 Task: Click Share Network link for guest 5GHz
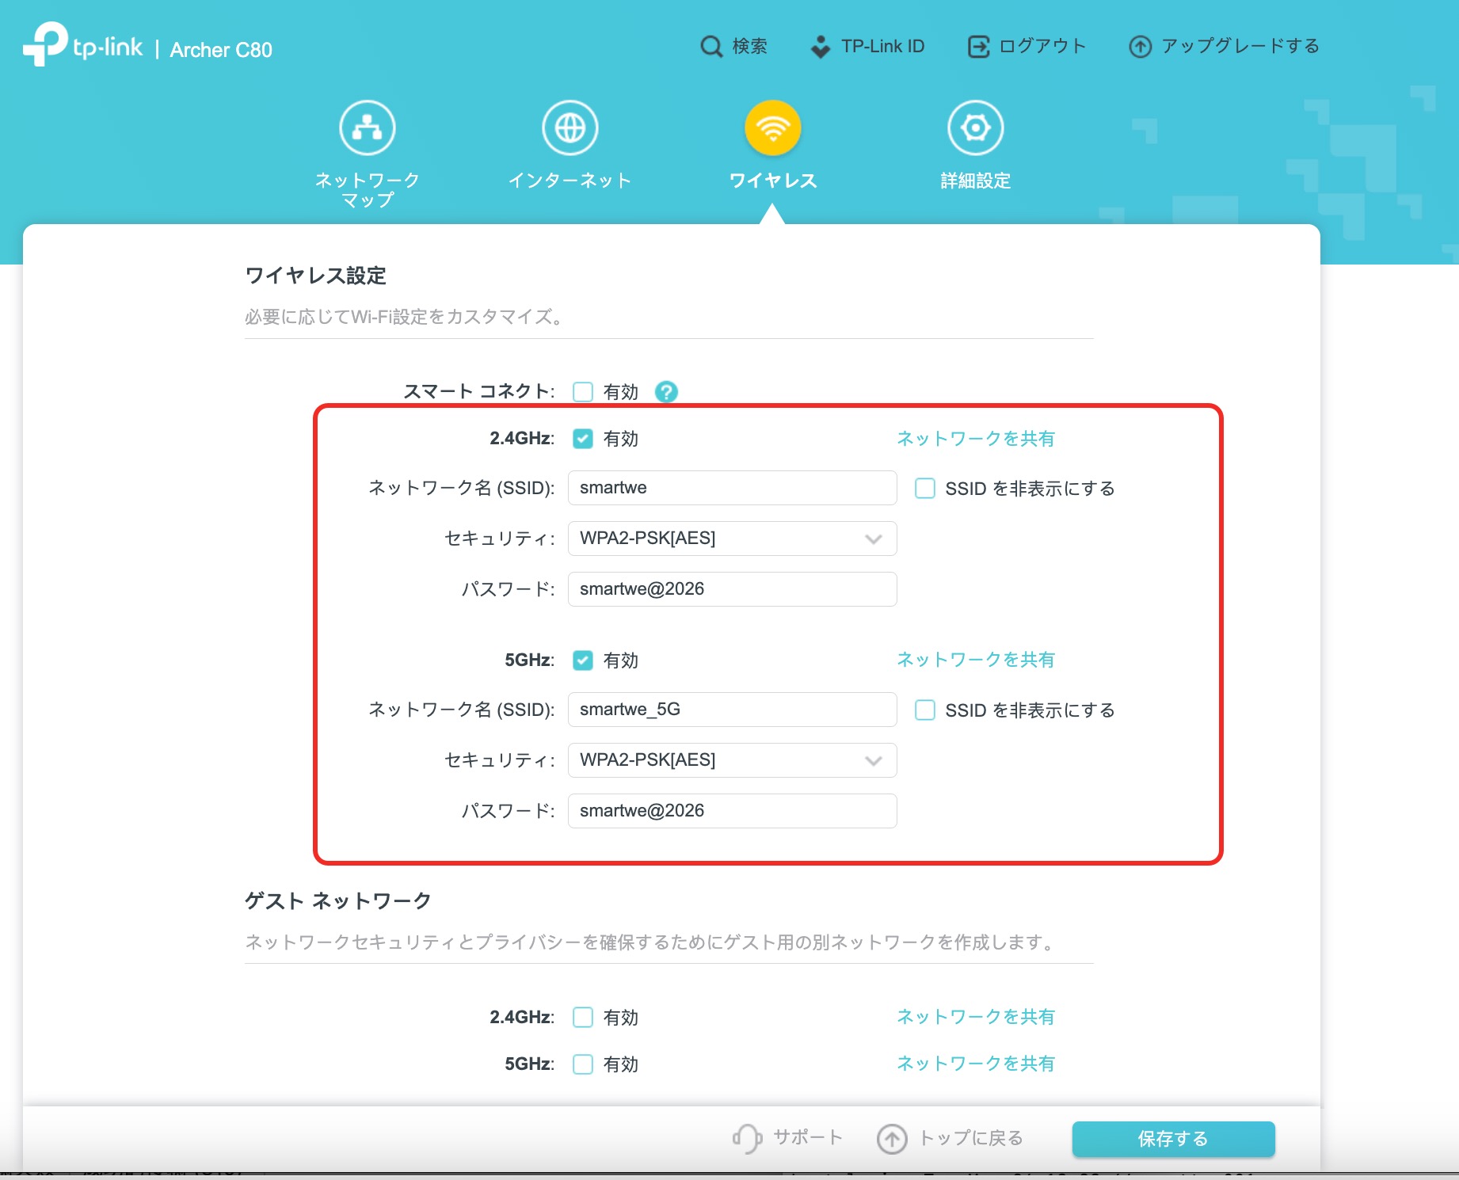[x=976, y=1064]
